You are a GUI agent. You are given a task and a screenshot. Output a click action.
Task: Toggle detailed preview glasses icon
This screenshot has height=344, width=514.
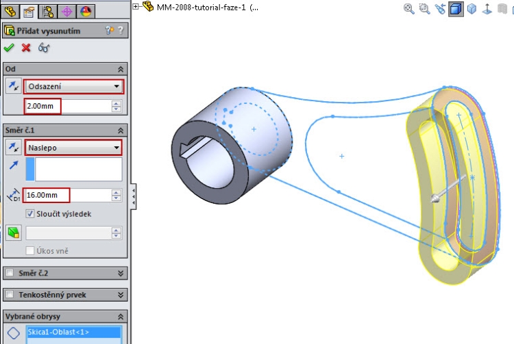[44, 48]
